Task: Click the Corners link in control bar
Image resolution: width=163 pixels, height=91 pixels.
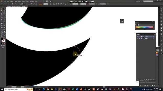Action: 40,4
